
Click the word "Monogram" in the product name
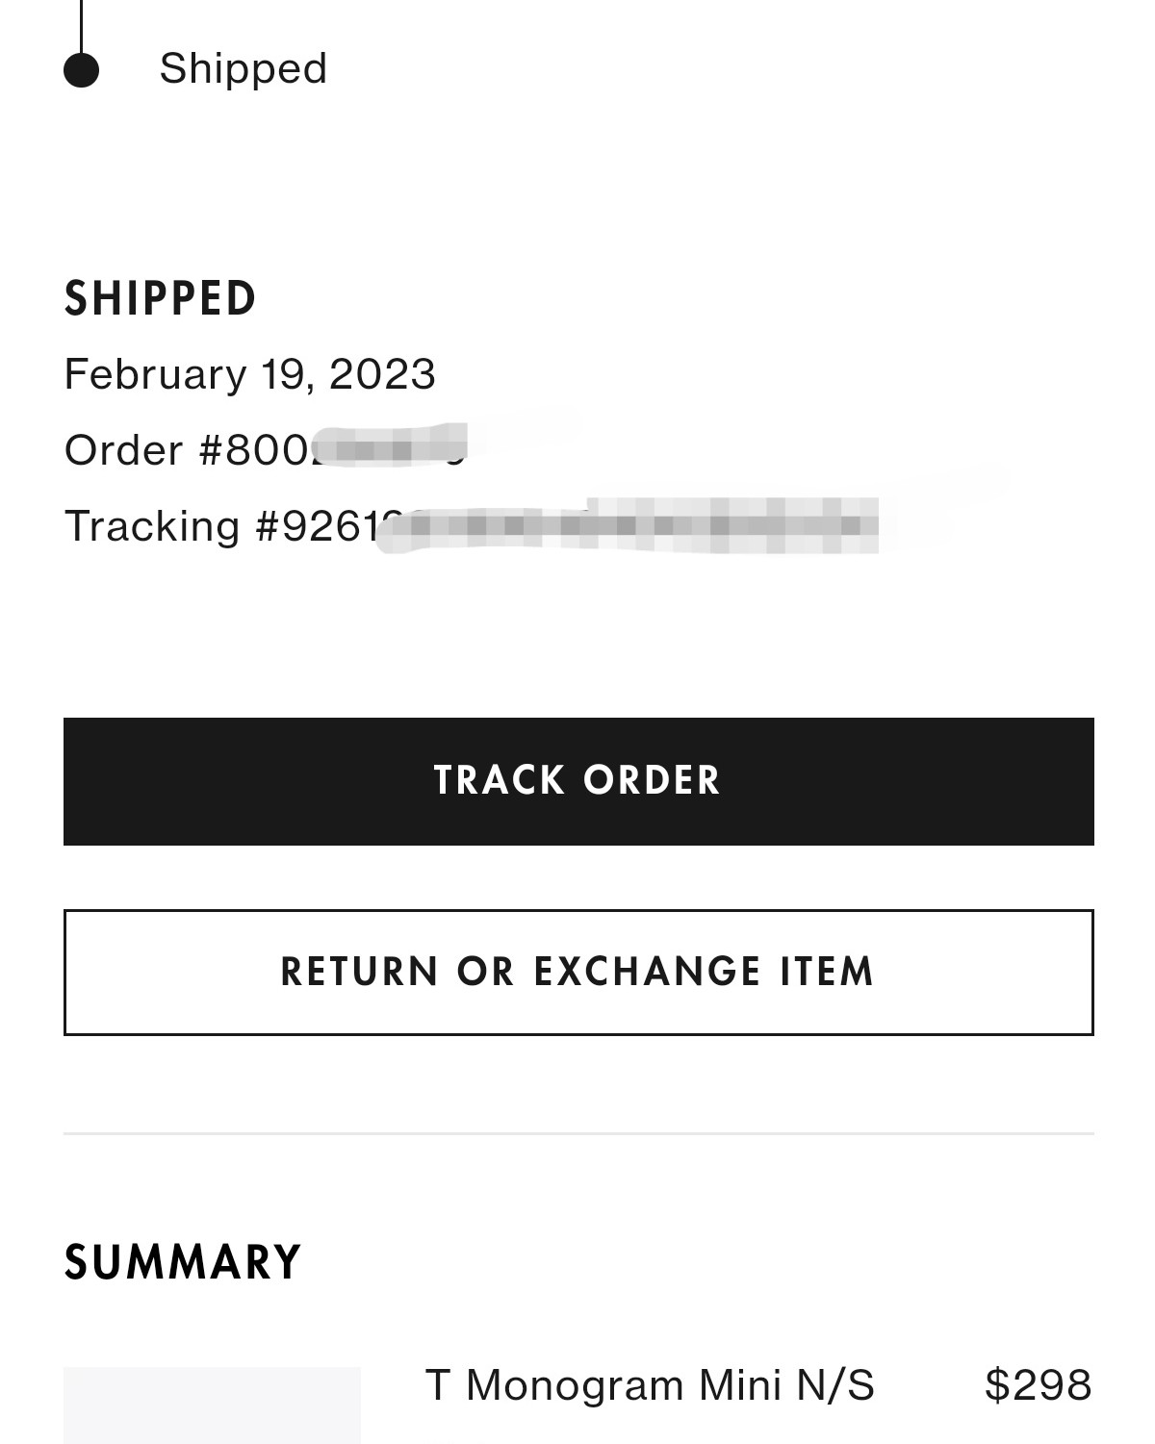[576, 1385]
